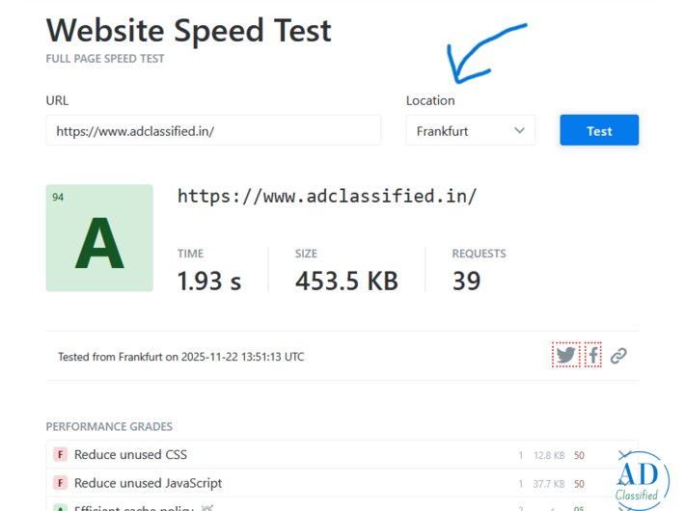Click the green A grade badge
This screenshot has height=511, width=685.
tap(99, 238)
